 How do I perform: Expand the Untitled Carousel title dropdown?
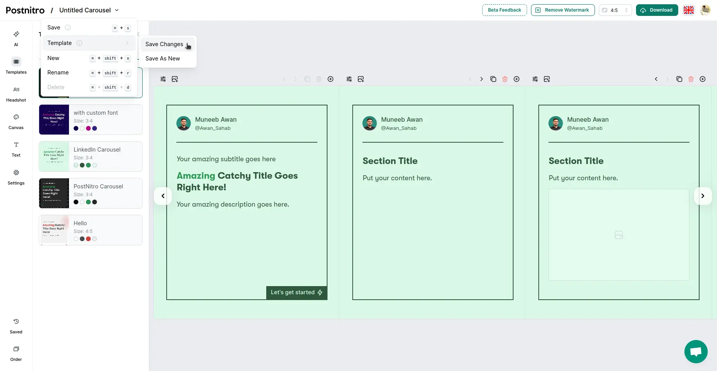[117, 10]
